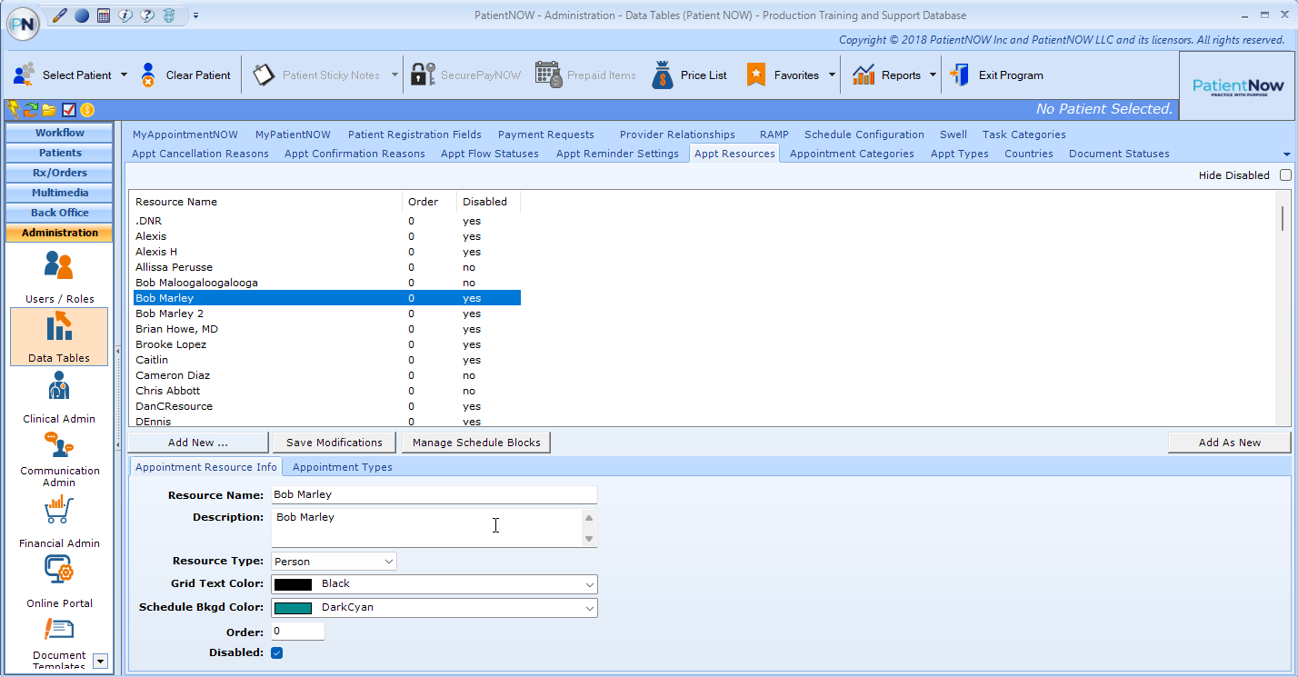Click the calculator icon in quick access toolbar

coord(103,15)
